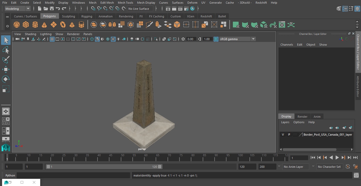
Task: Toggle the P playback box of Border_Post layer
Action: (x=289, y=135)
